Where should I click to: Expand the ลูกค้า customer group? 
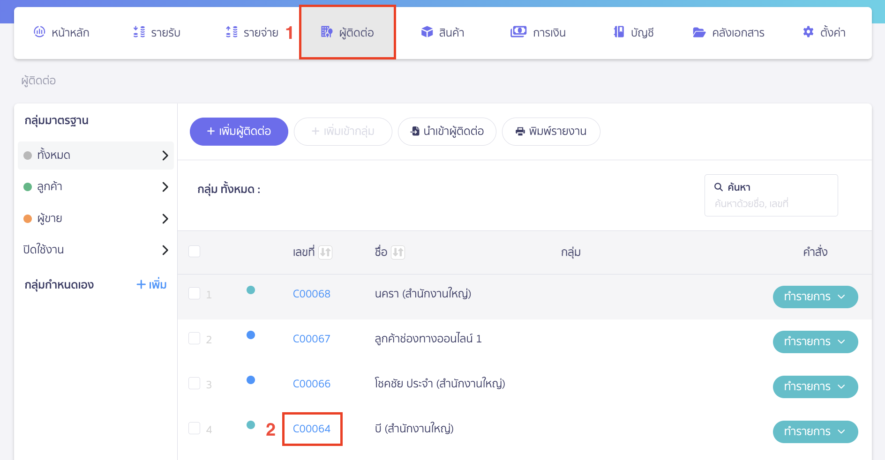click(x=165, y=186)
